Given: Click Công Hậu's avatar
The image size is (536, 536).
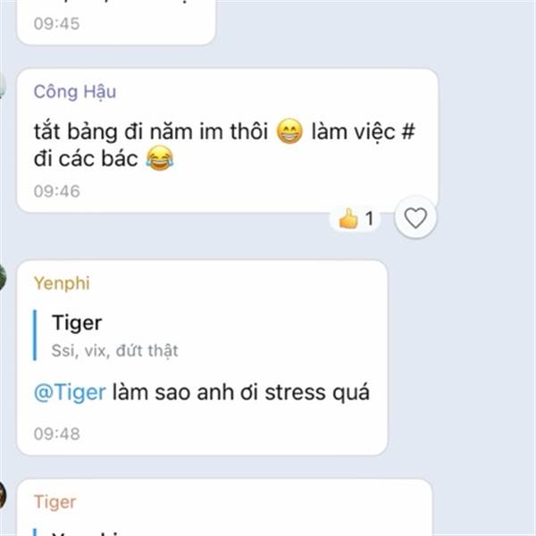Looking at the screenshot, I should coord(2,86).
